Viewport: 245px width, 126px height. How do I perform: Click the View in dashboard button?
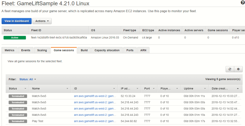pyautogui.click(x=16, y=21)
